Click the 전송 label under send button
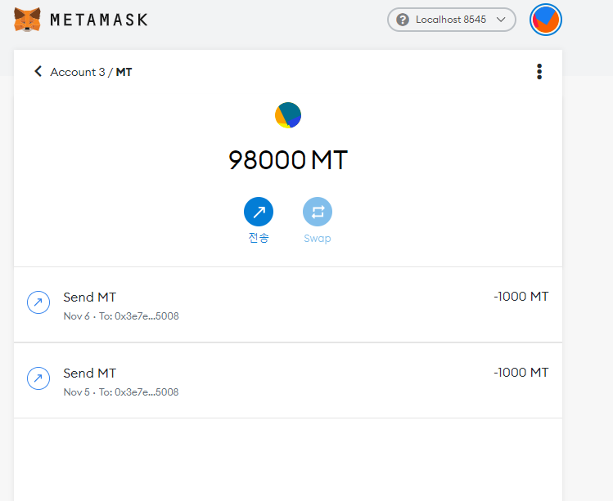Viewport: 613px width, 501px height. tap(259, 238)
